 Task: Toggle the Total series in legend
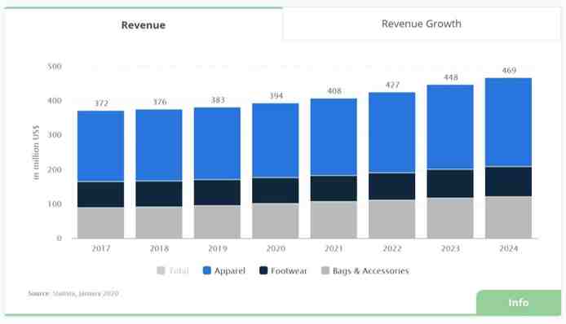(x=173, y=270)
